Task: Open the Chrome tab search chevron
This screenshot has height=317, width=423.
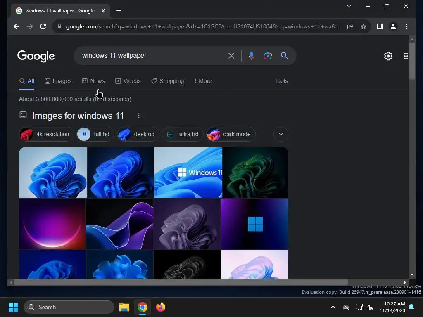Action: tap(349, 6)
